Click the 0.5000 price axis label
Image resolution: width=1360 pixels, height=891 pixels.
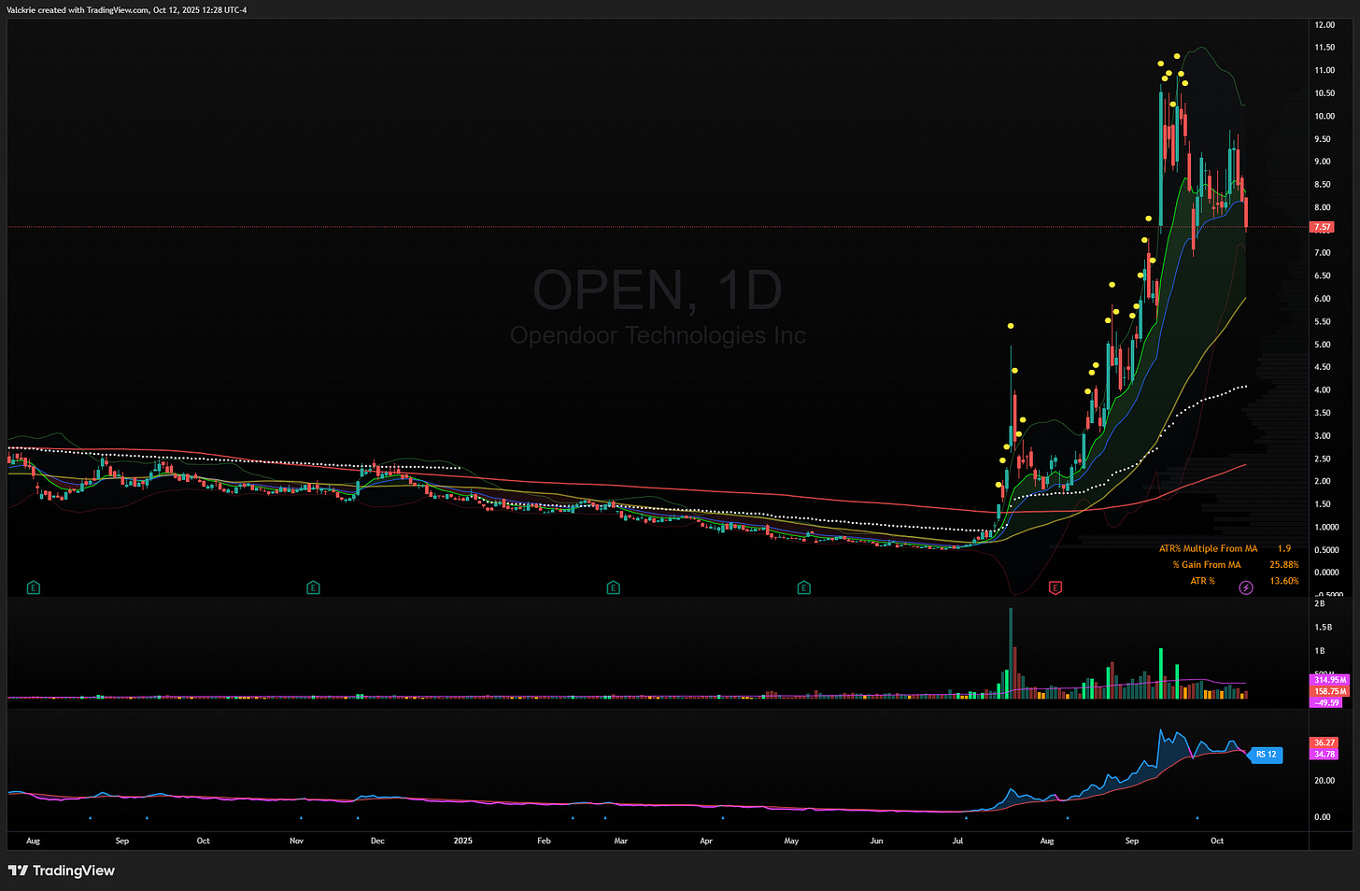1326,550
